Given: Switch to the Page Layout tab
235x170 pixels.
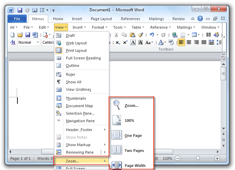Looking at the screenshot, I should 101,19.
